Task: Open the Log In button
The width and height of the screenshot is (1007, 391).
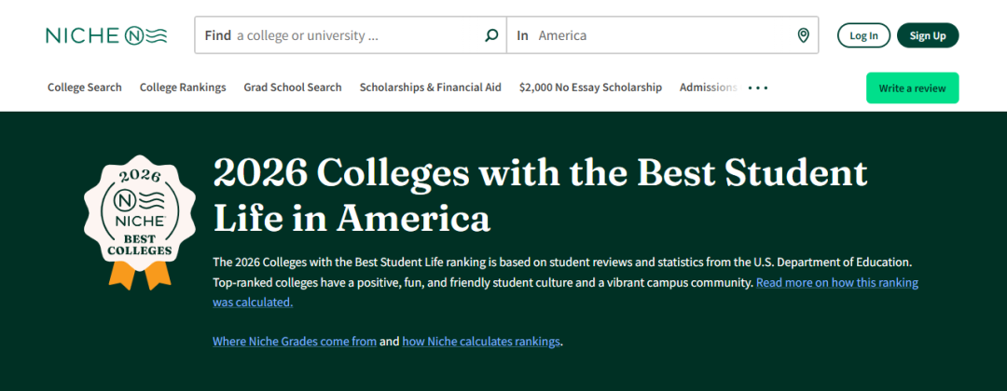Action: tap(863, 35)
